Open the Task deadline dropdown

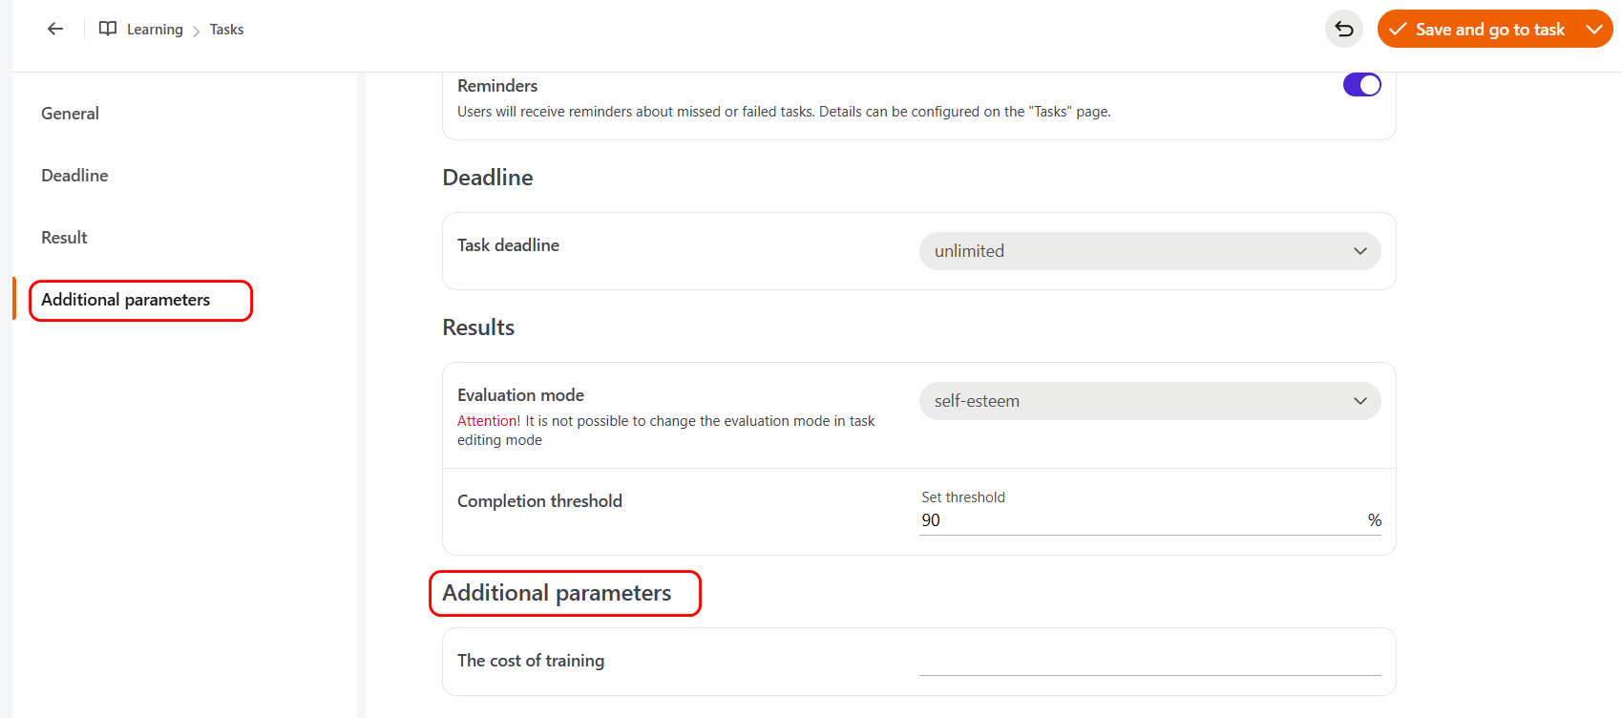click(1149, 251)
